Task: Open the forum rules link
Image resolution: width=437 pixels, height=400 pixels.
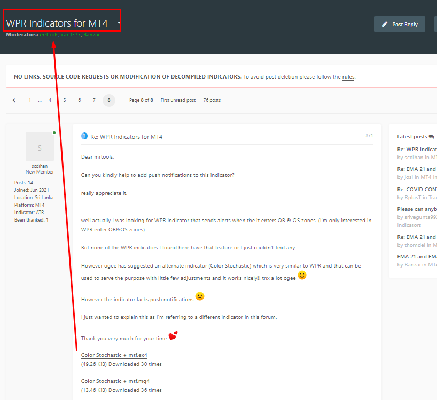Action: 348,77
